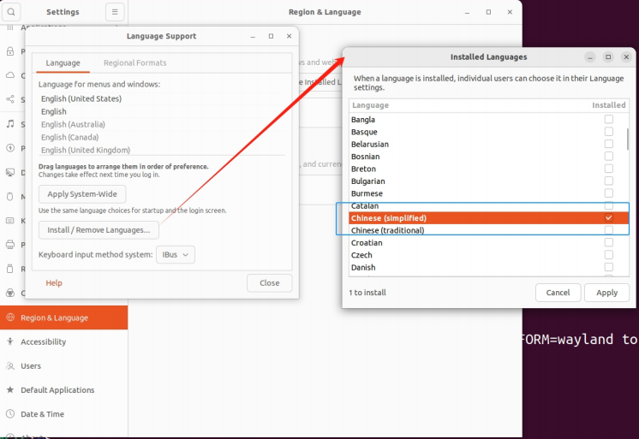Maximize the Installed Languages dialog
The height and width of the screenshot is (439, 639).
tap(608, 57)
